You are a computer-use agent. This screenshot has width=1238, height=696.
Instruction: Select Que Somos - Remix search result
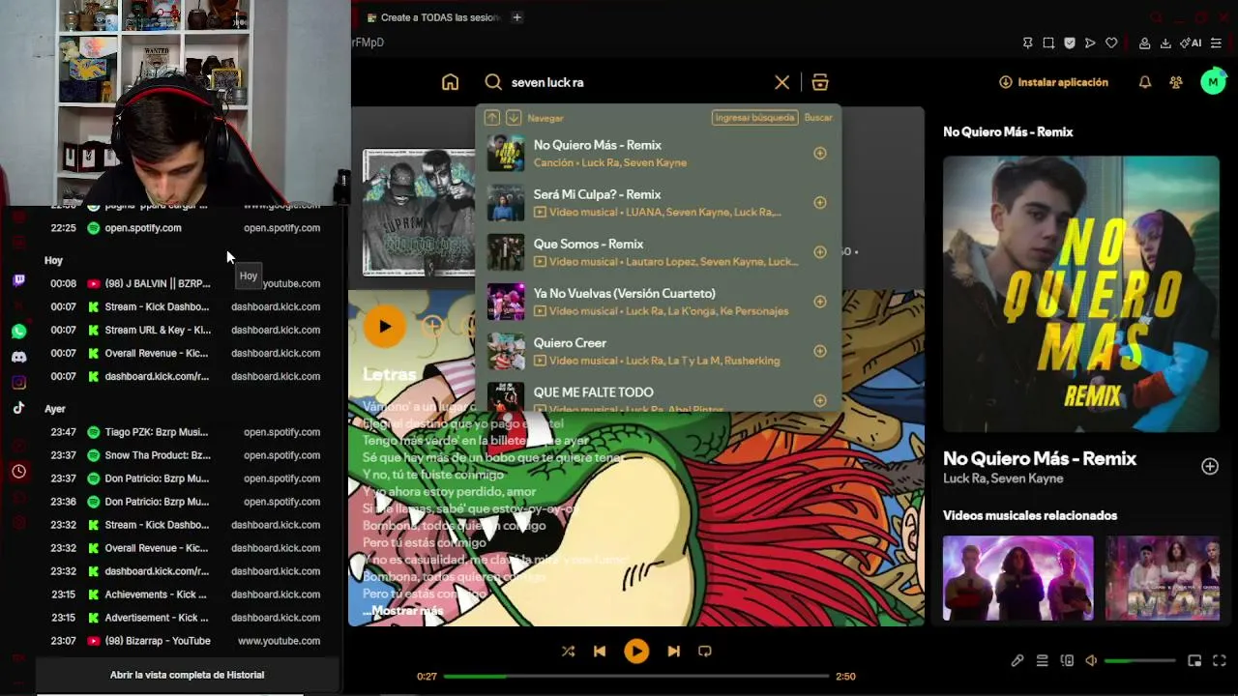pyautogui.click(x=658, y=251)
